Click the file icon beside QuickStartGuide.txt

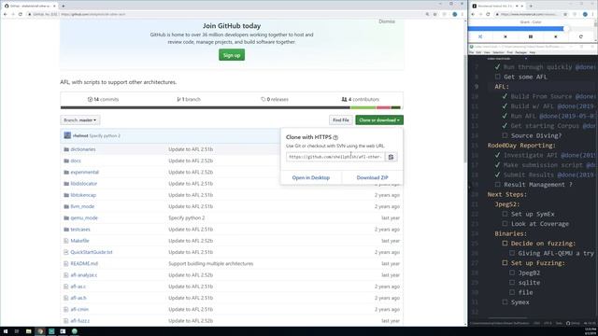pyautogui.click(x=66, y=252)
